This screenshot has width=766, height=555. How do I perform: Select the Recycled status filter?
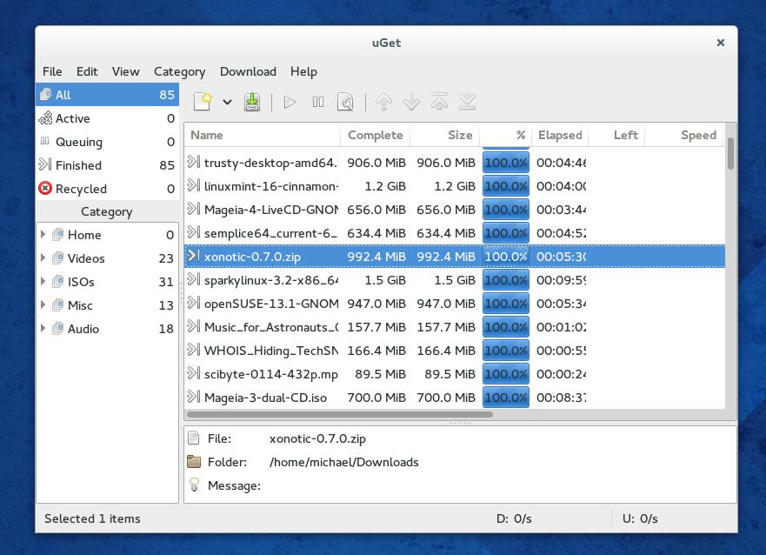click(x=81, y=189)
